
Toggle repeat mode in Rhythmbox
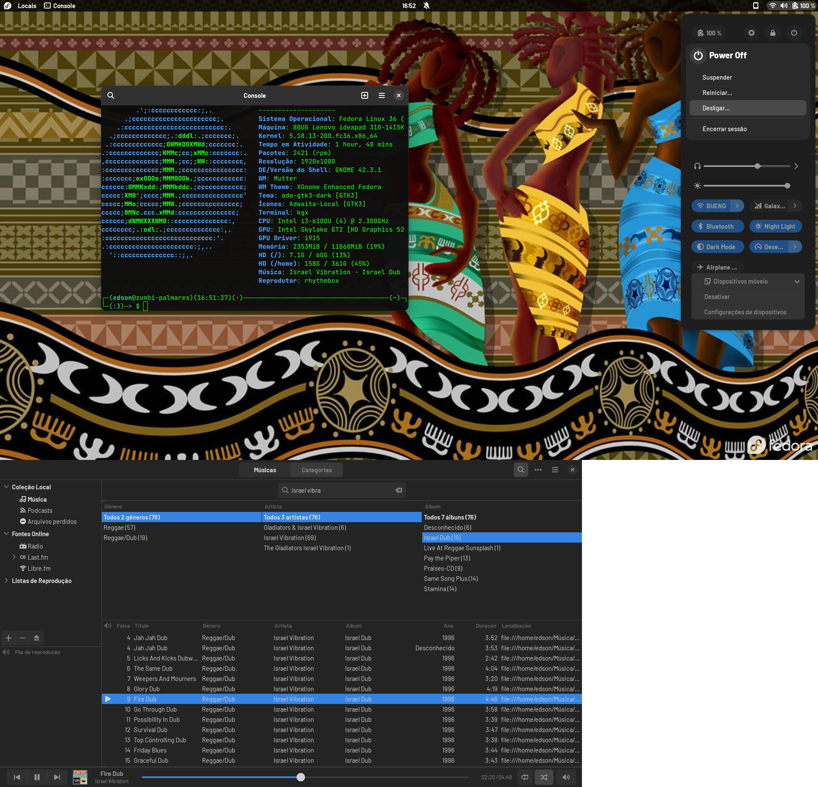(x=525, y=777)
